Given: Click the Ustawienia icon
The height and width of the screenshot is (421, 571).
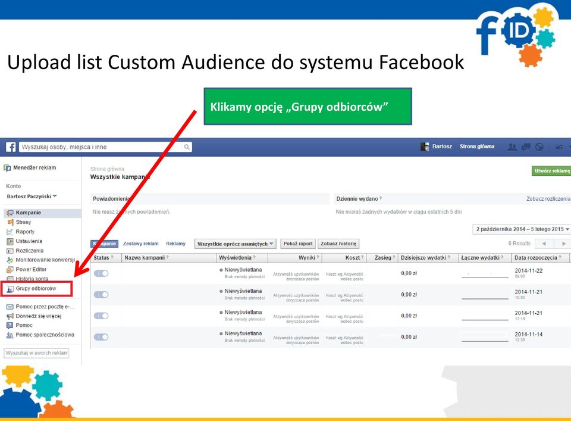Looking at the screenshot, I should tap(10, 241).
